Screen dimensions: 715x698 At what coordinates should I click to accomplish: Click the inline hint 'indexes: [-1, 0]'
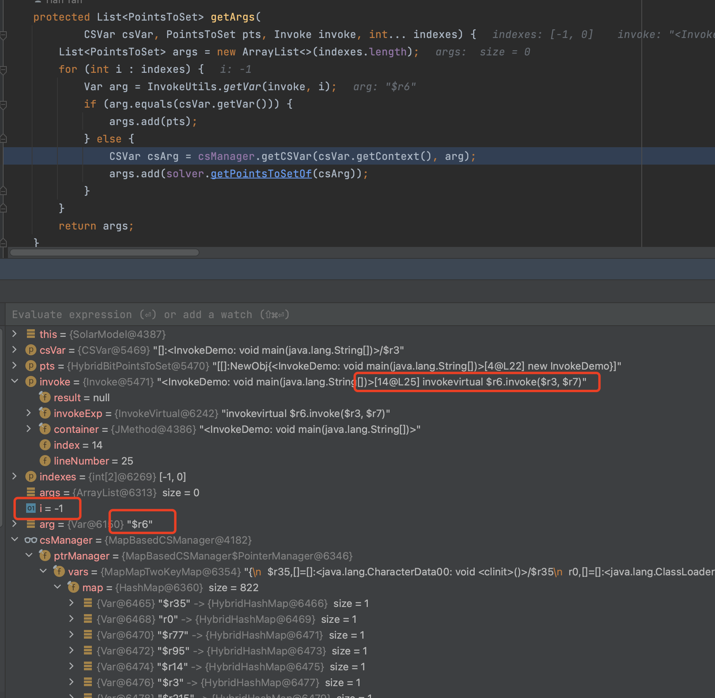[543, 34]
